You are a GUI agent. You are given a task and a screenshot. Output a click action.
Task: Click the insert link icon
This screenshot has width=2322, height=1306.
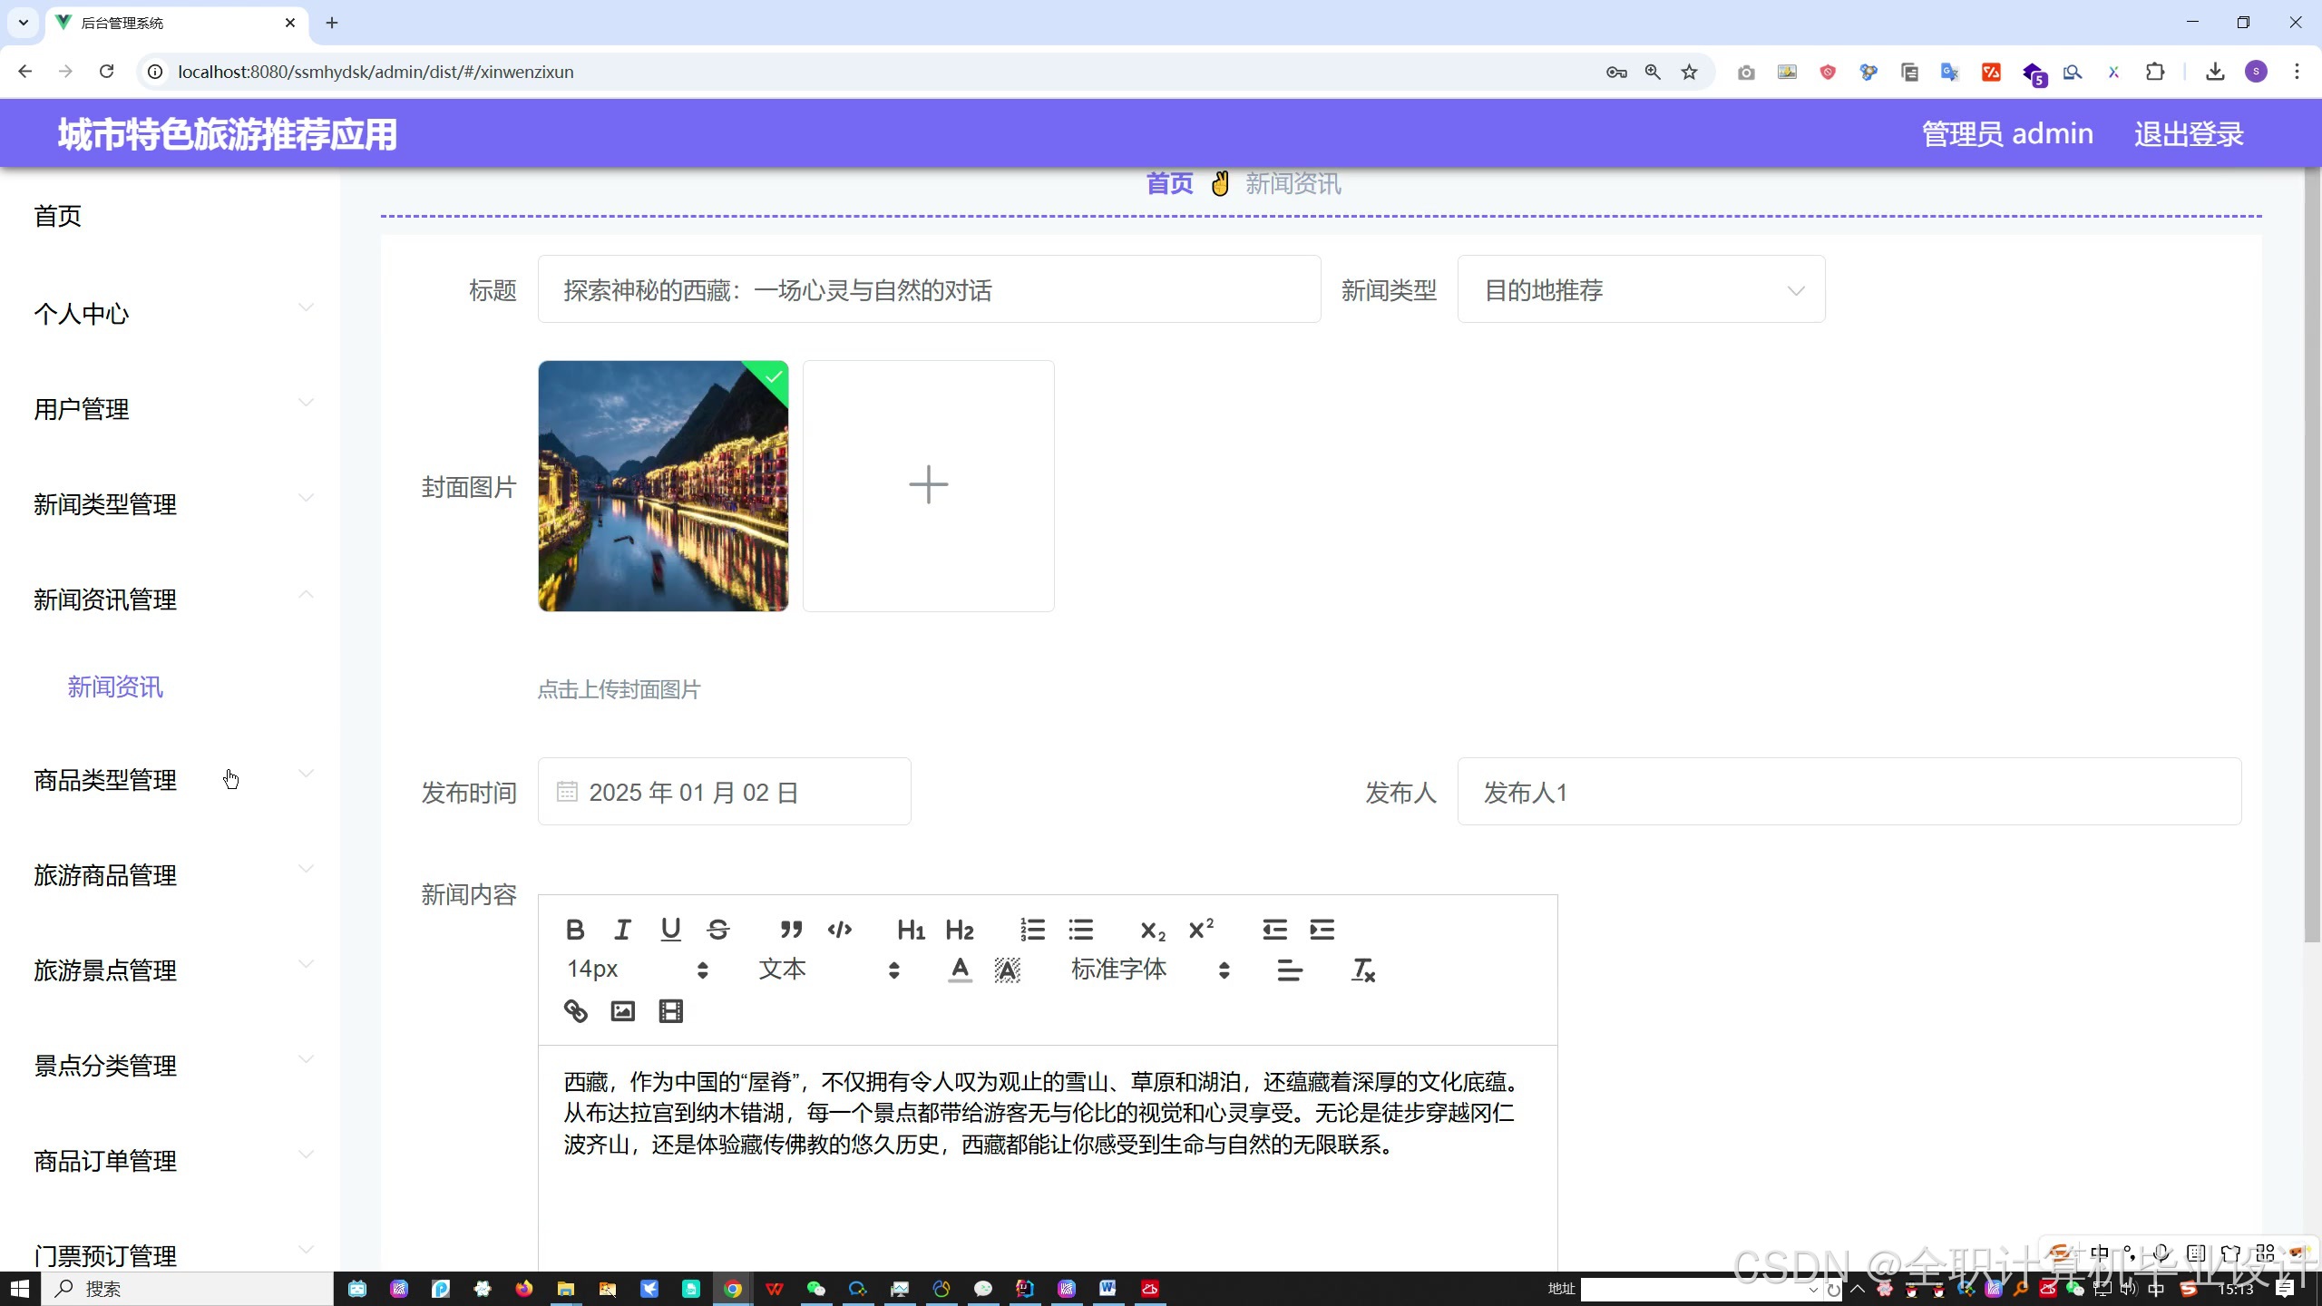pos(576,1011)
